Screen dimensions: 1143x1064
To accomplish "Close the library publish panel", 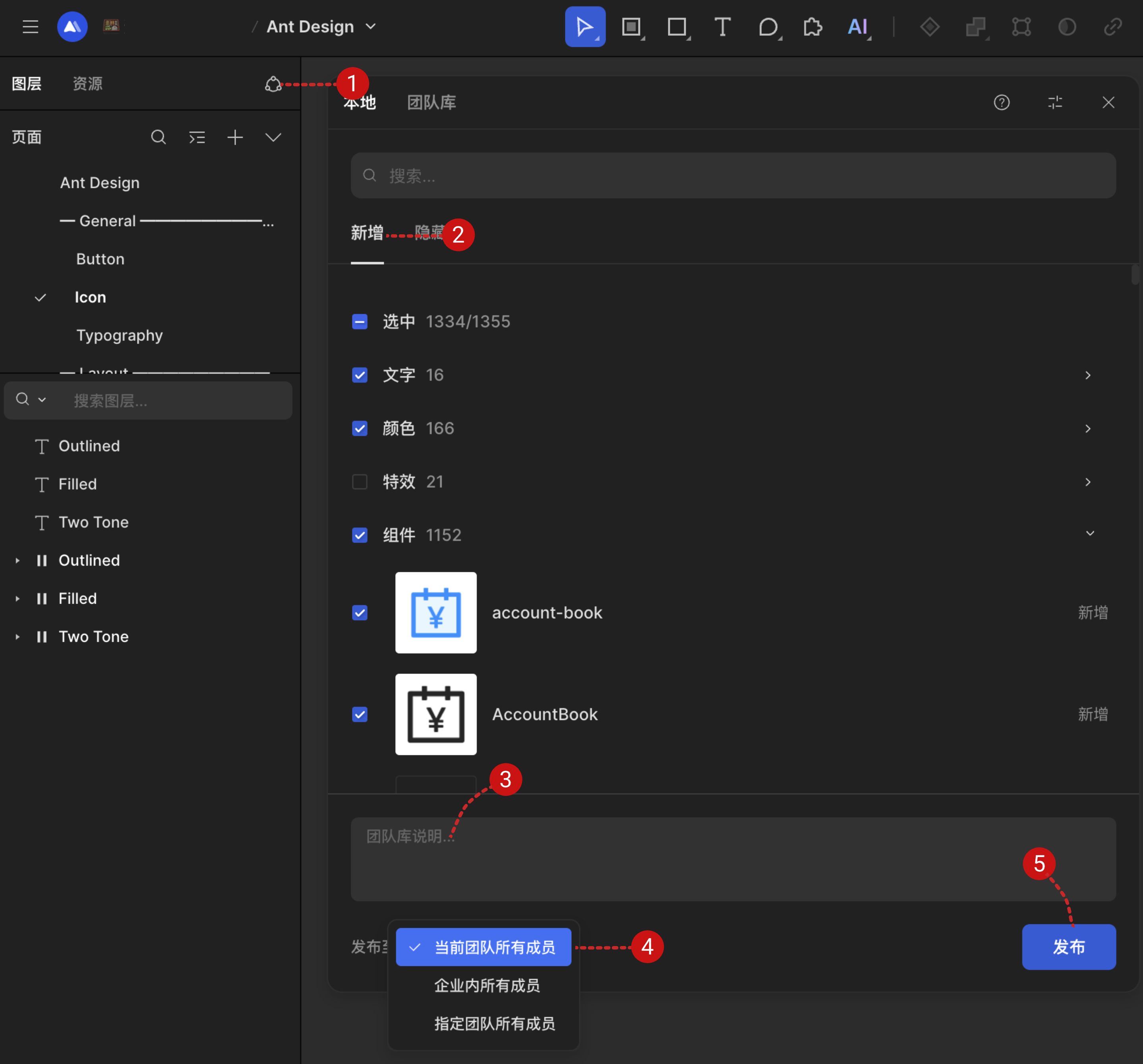I will coord(1108,102).
